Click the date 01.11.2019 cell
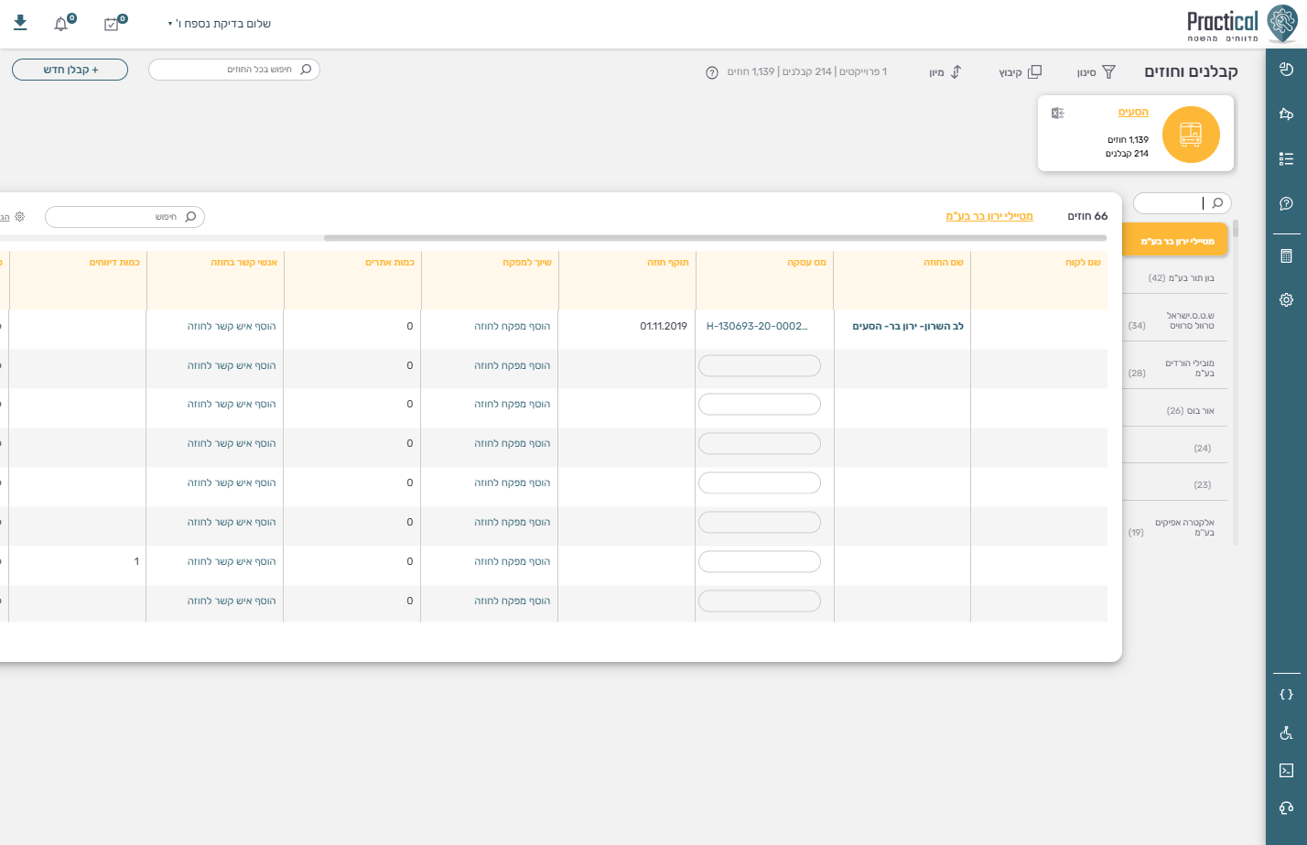 [x=664, y=326]
